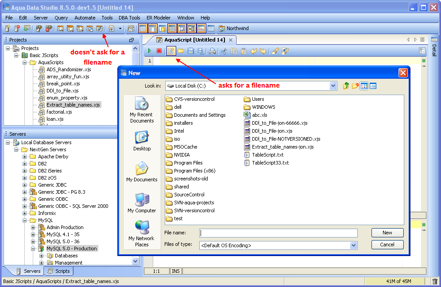The width and height of the screenshot is (441, 287).
Task: Open the dropdown arrow in main toolbar
Action: [120, 28]
